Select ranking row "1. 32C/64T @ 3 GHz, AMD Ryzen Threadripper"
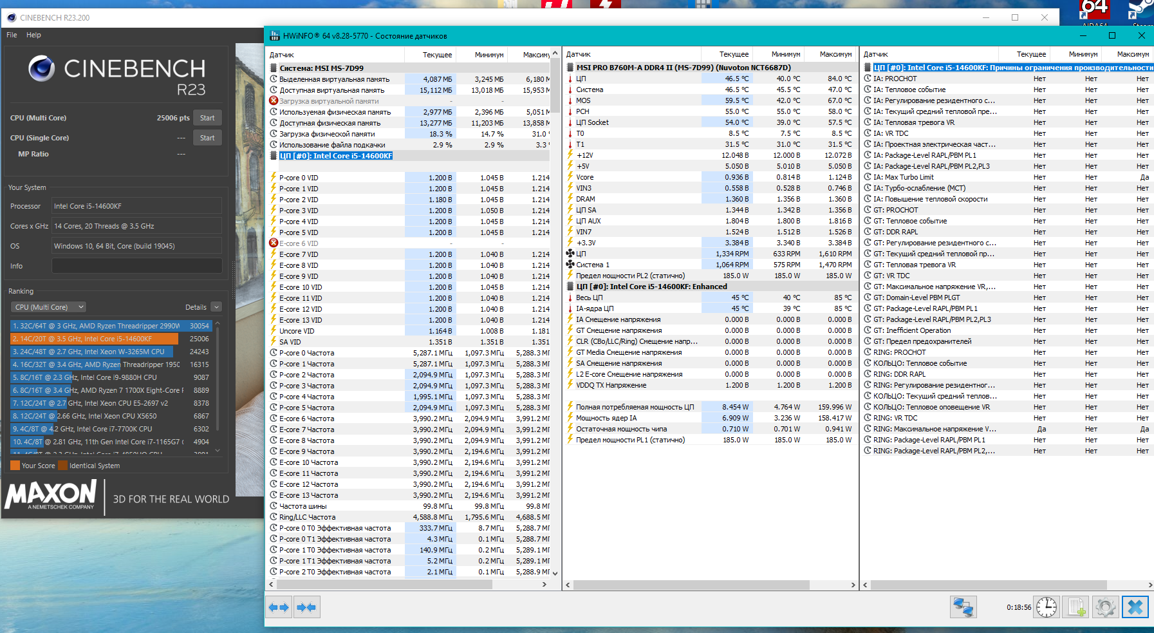1154x633 pixels. pyautogui.click(x=111, y=326)
